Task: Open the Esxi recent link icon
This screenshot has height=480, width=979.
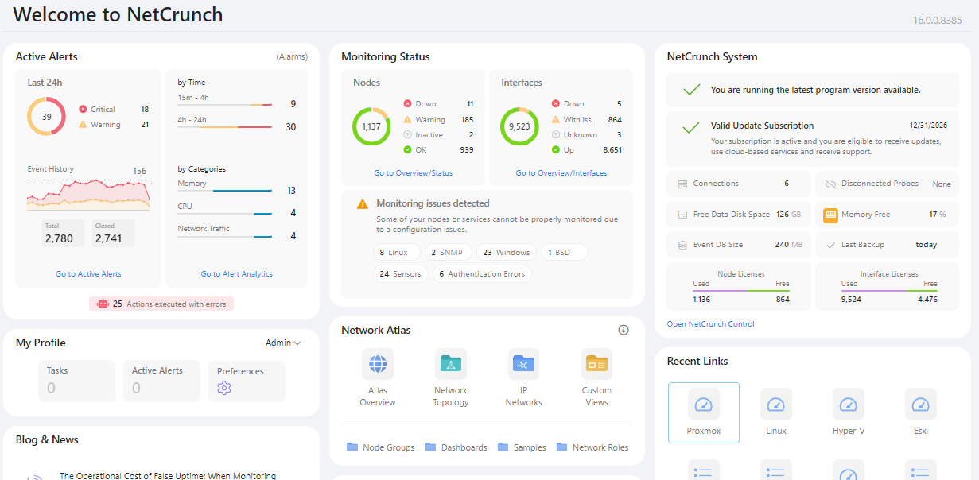Action: coord(921,404)
